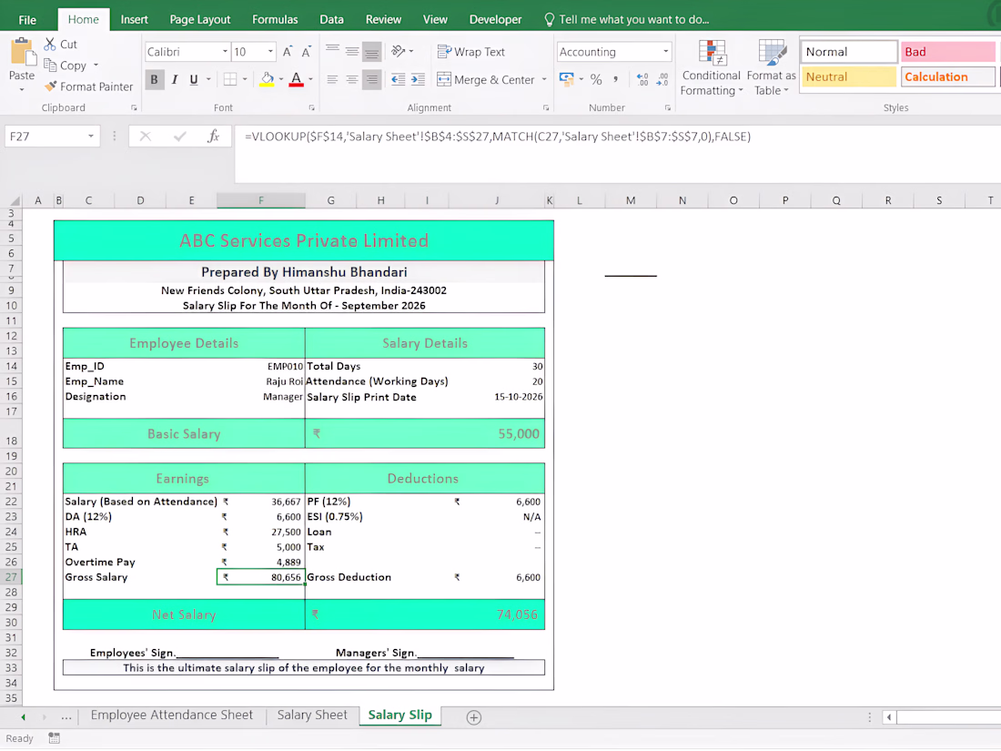Click the Merge & Center button
Image resolution: width=1001 pixels, height=751 pixels.
487,79
